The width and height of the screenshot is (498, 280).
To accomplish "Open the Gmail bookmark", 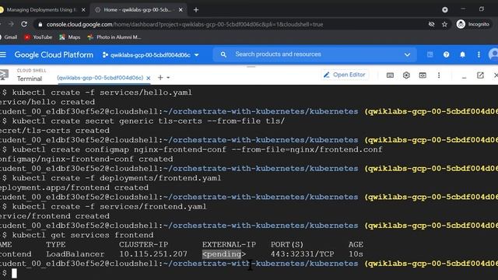I will pyautogui.click(x=9, y=37).
